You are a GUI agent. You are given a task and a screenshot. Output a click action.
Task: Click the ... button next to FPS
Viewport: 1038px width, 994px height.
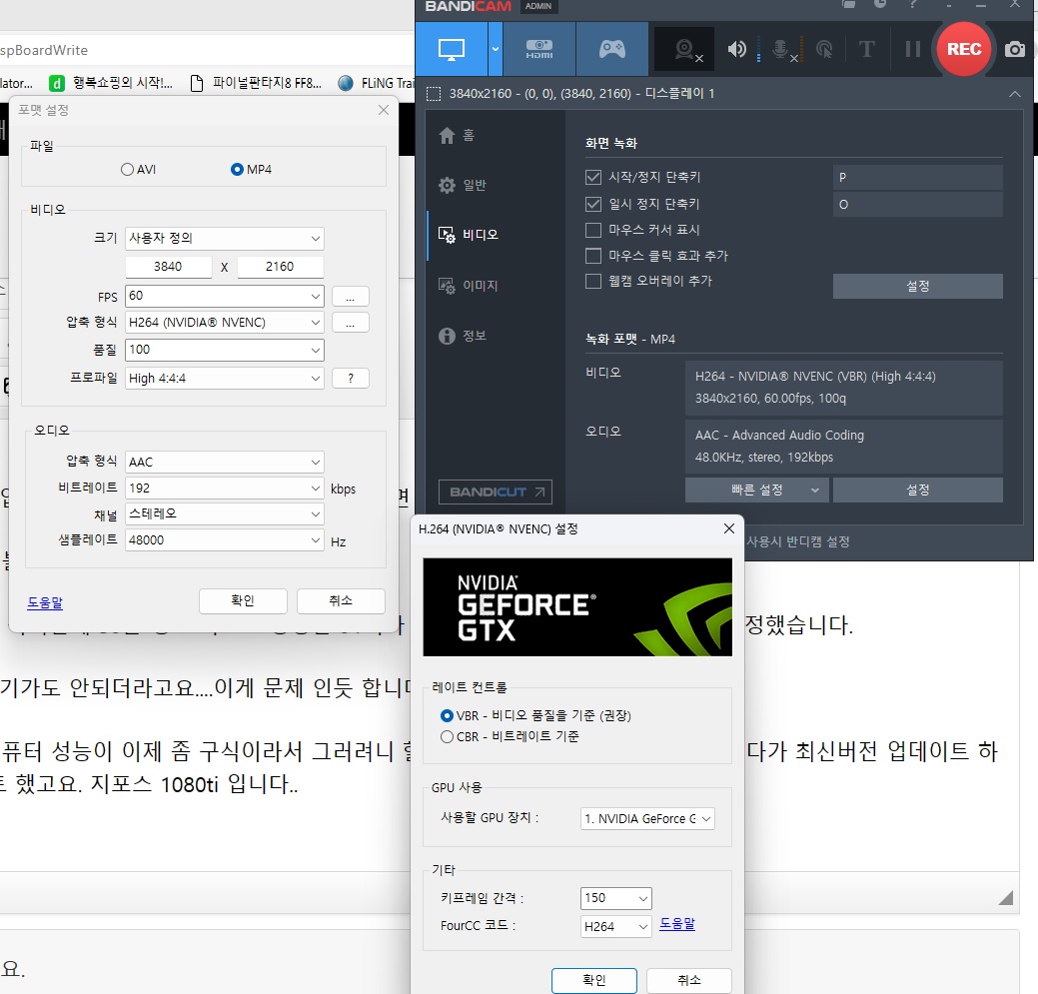351,297
